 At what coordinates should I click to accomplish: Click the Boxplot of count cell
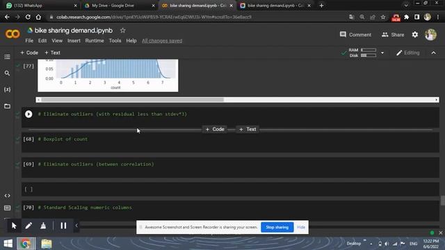(230, 142)
